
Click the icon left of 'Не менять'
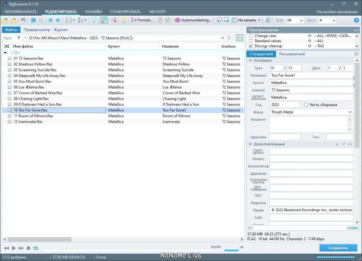(x=234, y=20)
